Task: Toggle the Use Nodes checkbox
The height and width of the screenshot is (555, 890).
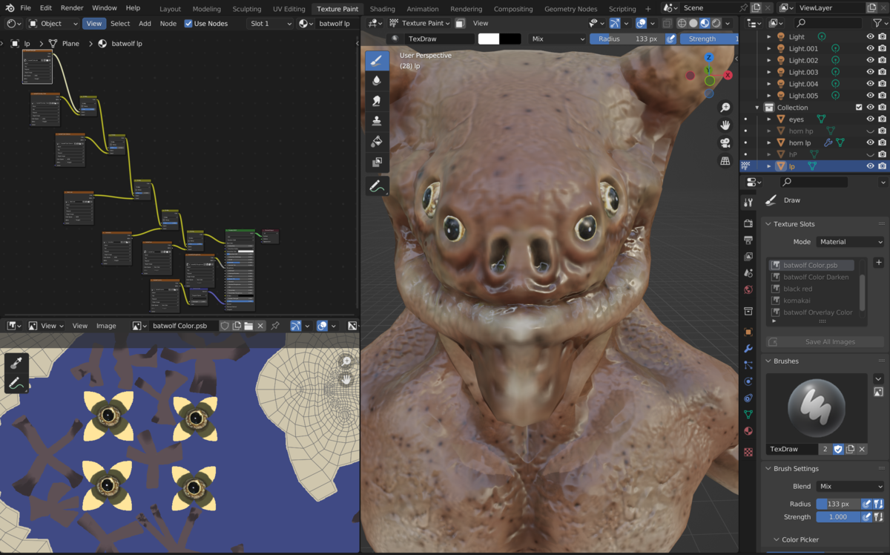Action: click(188, 24)
